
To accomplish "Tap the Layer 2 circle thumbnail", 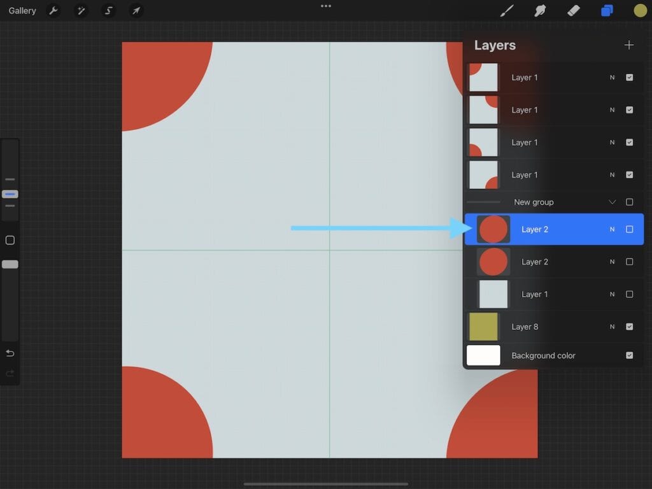I will click(493, 229).
